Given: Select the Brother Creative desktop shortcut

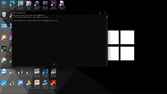Looking at the screenshot, I should tap(29, 5).
